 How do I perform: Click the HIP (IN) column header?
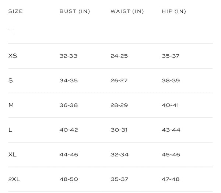[x=174, y=11]
